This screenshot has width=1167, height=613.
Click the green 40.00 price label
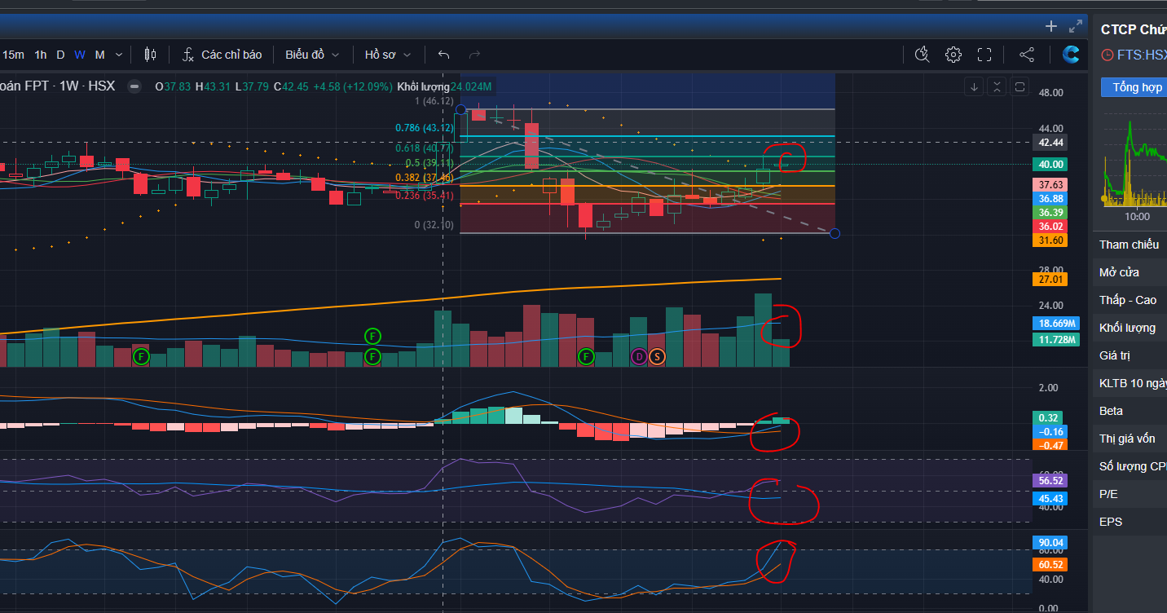[1049, 164]
